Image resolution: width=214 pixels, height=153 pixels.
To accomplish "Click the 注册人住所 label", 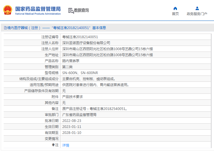I will click(50, 49).
